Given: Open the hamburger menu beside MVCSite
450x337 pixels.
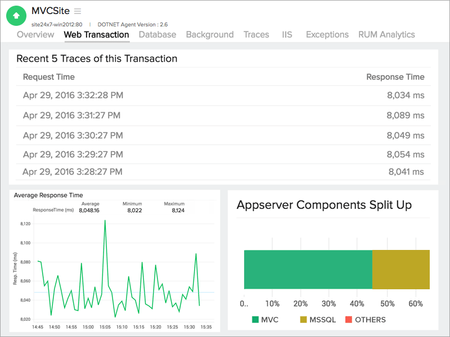Looking at the screenshot, I should 77,11.
